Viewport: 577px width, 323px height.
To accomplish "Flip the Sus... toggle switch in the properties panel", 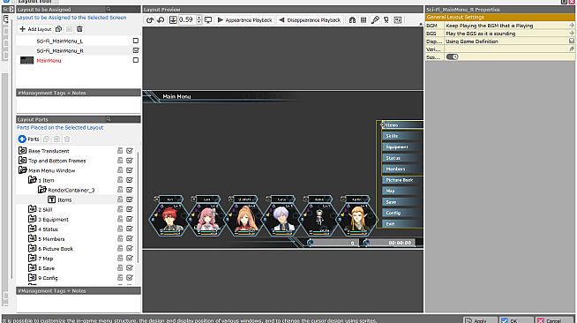I will pos(453,56).
